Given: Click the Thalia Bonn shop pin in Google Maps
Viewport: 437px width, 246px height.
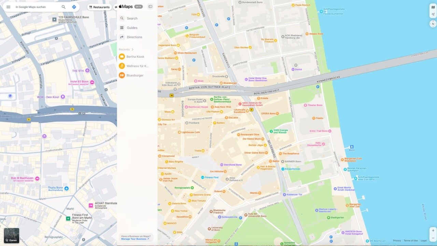Looking at the screenshot, I should (x=67, y=189).
